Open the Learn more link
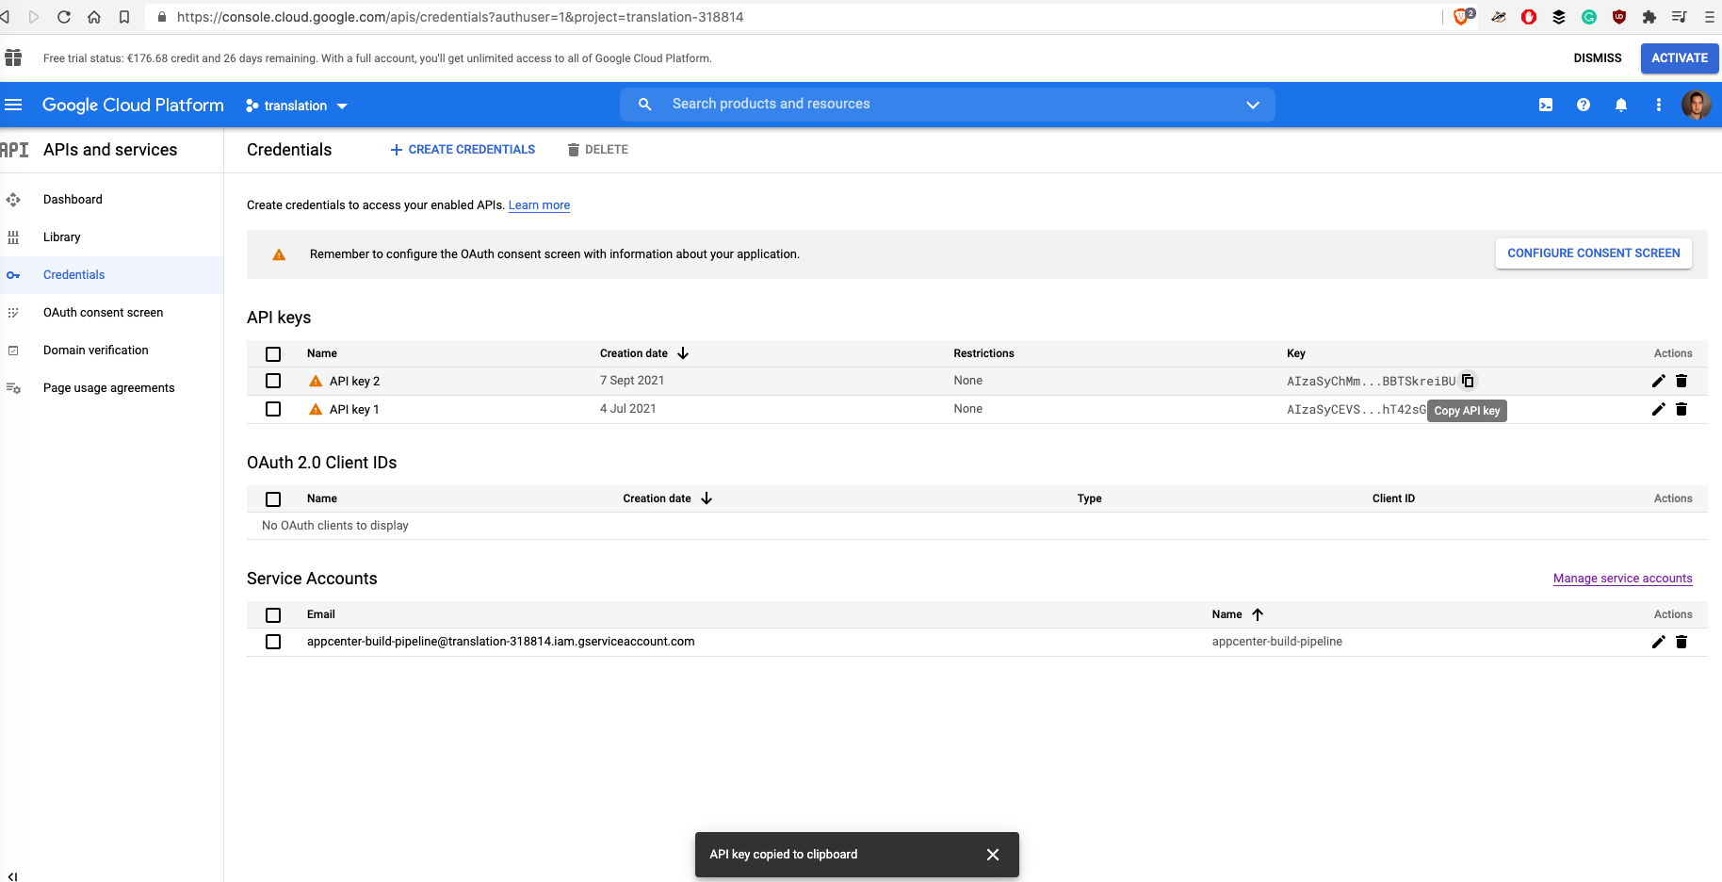This screenshot has width=1722, height=882. (x=539, y=205)
